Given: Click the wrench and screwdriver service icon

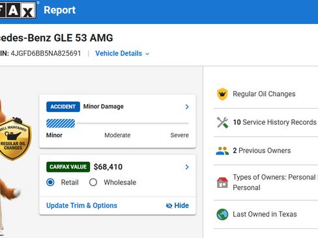Looking at the screenshot, I should pyautogui.click(x=222, y=122).
